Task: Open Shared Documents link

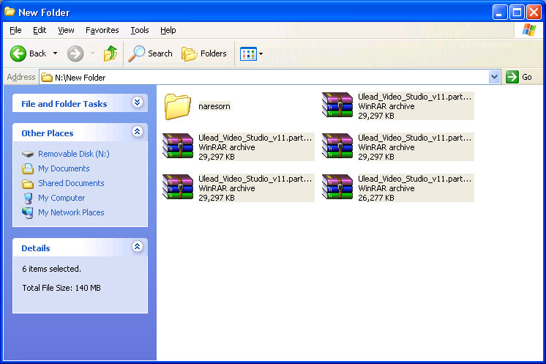Action: pyautogui.click(x=71, y=183)
